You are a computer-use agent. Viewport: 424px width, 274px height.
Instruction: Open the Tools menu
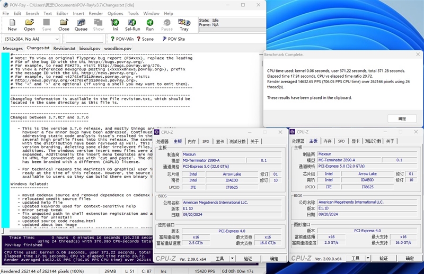click(x=134, y=13)
